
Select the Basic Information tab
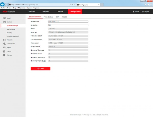(x=35, y=17)
